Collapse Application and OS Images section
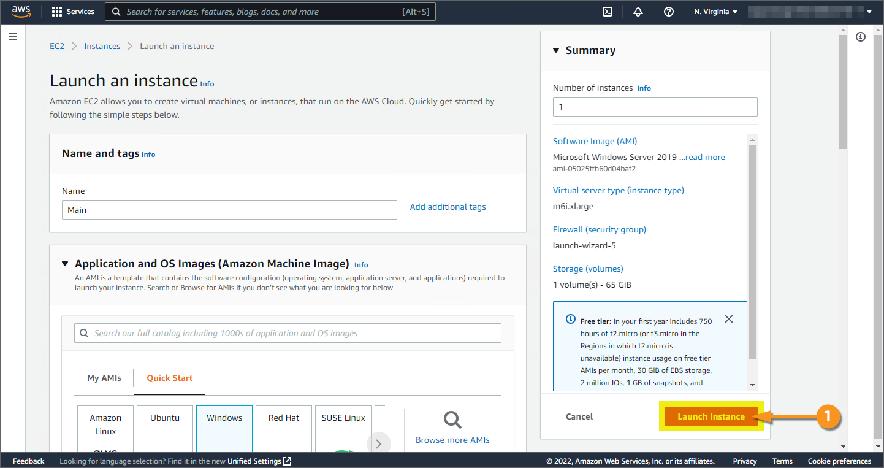Viewport: 884px width, 468px height. [65, 264]
